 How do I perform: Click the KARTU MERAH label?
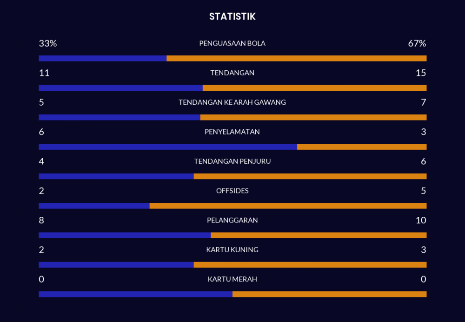point(232,279)
